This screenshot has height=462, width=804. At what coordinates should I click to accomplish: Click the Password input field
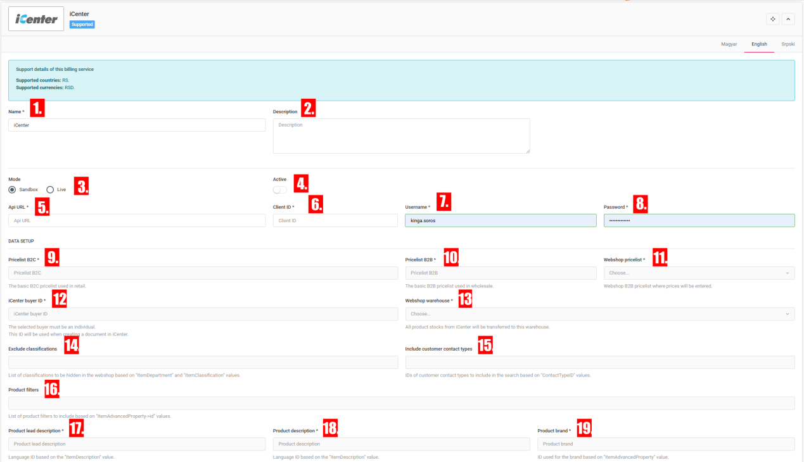[x=699, y=220]
